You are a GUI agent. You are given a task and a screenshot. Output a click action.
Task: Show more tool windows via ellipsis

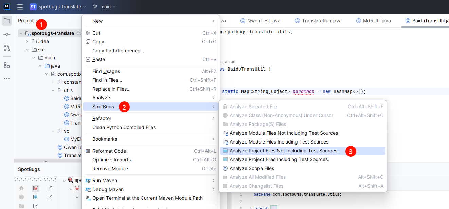pyautogui.click(x=7, y=79)
